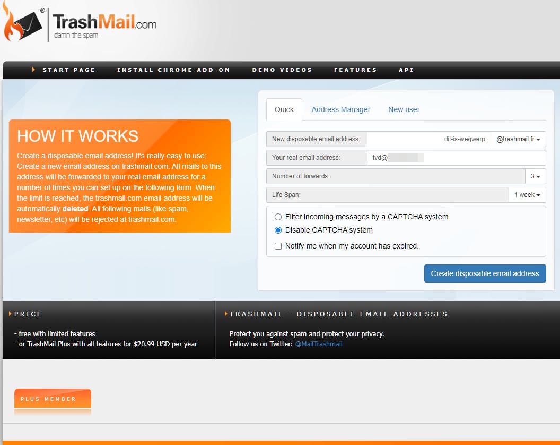Select the Disable CAPTCHA system radio
The width and height of the screenshot is (560, 445).
[x=278, y=230]
